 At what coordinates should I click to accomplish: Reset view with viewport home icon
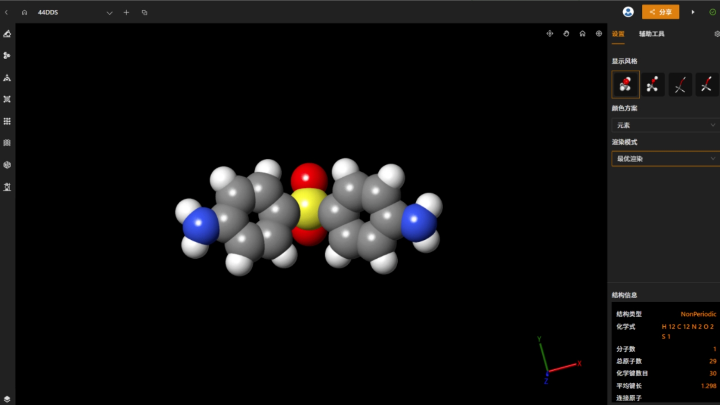pos(582,34)
